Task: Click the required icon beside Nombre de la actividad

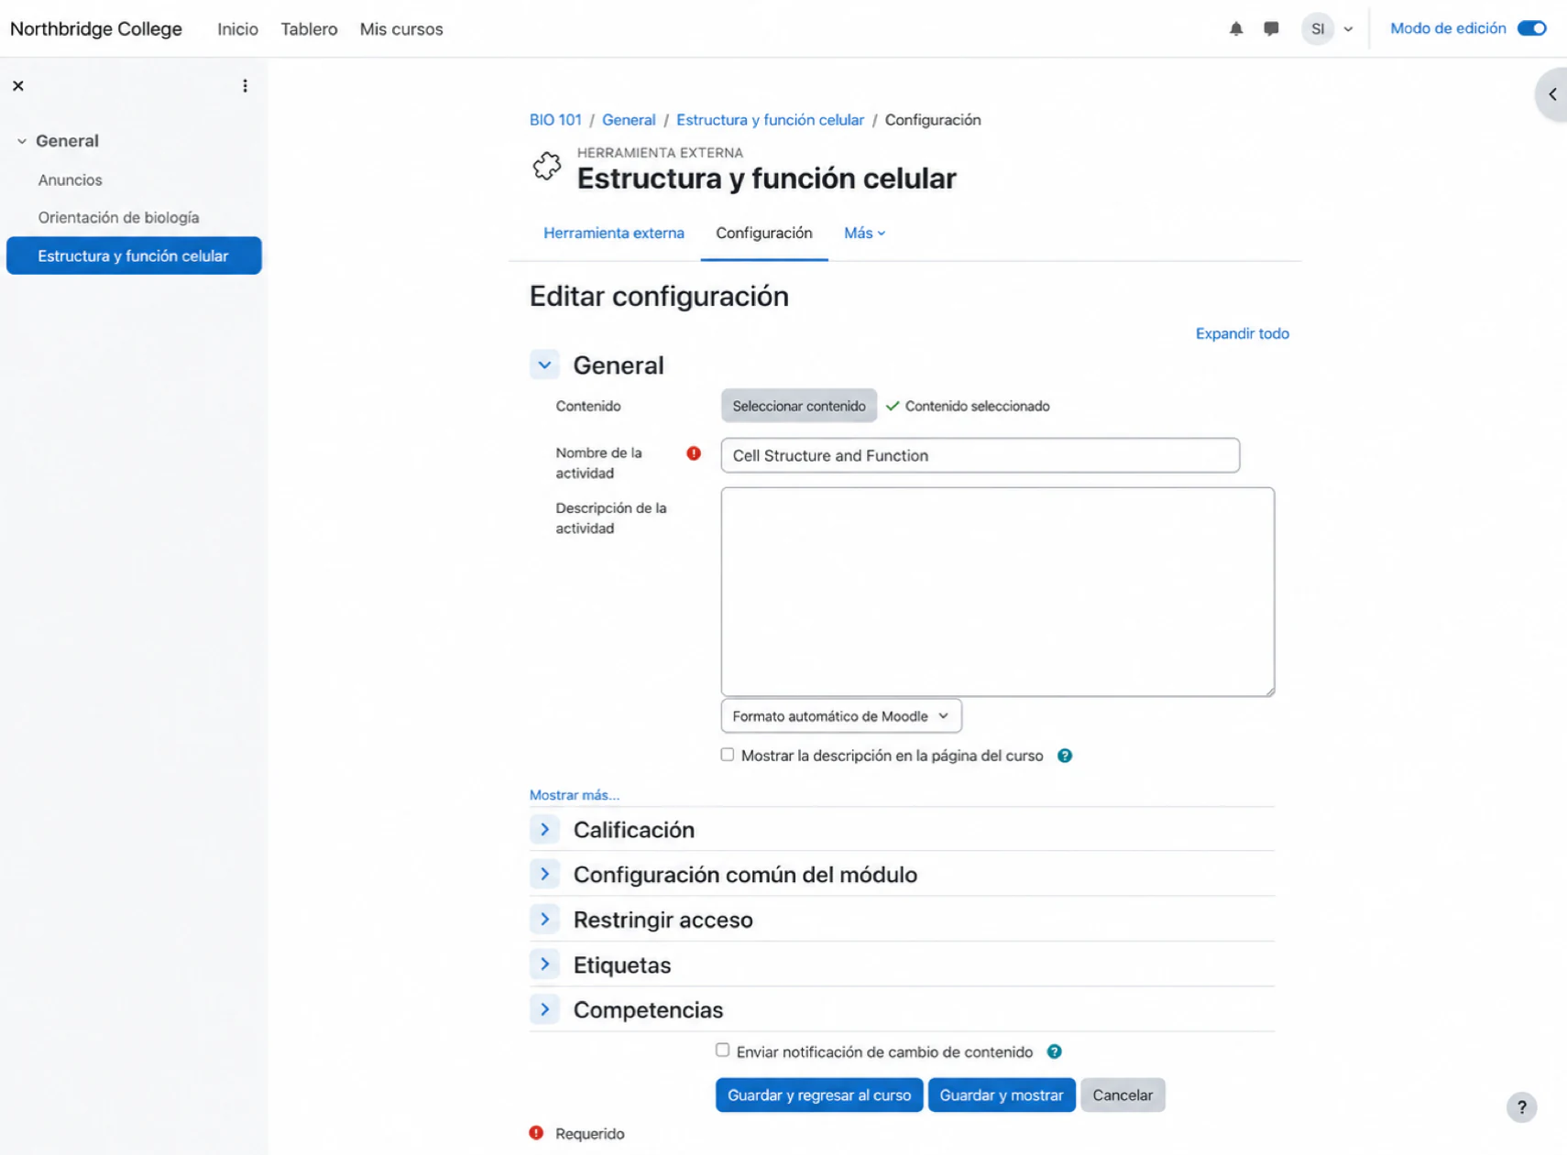Action: point(694,453)
